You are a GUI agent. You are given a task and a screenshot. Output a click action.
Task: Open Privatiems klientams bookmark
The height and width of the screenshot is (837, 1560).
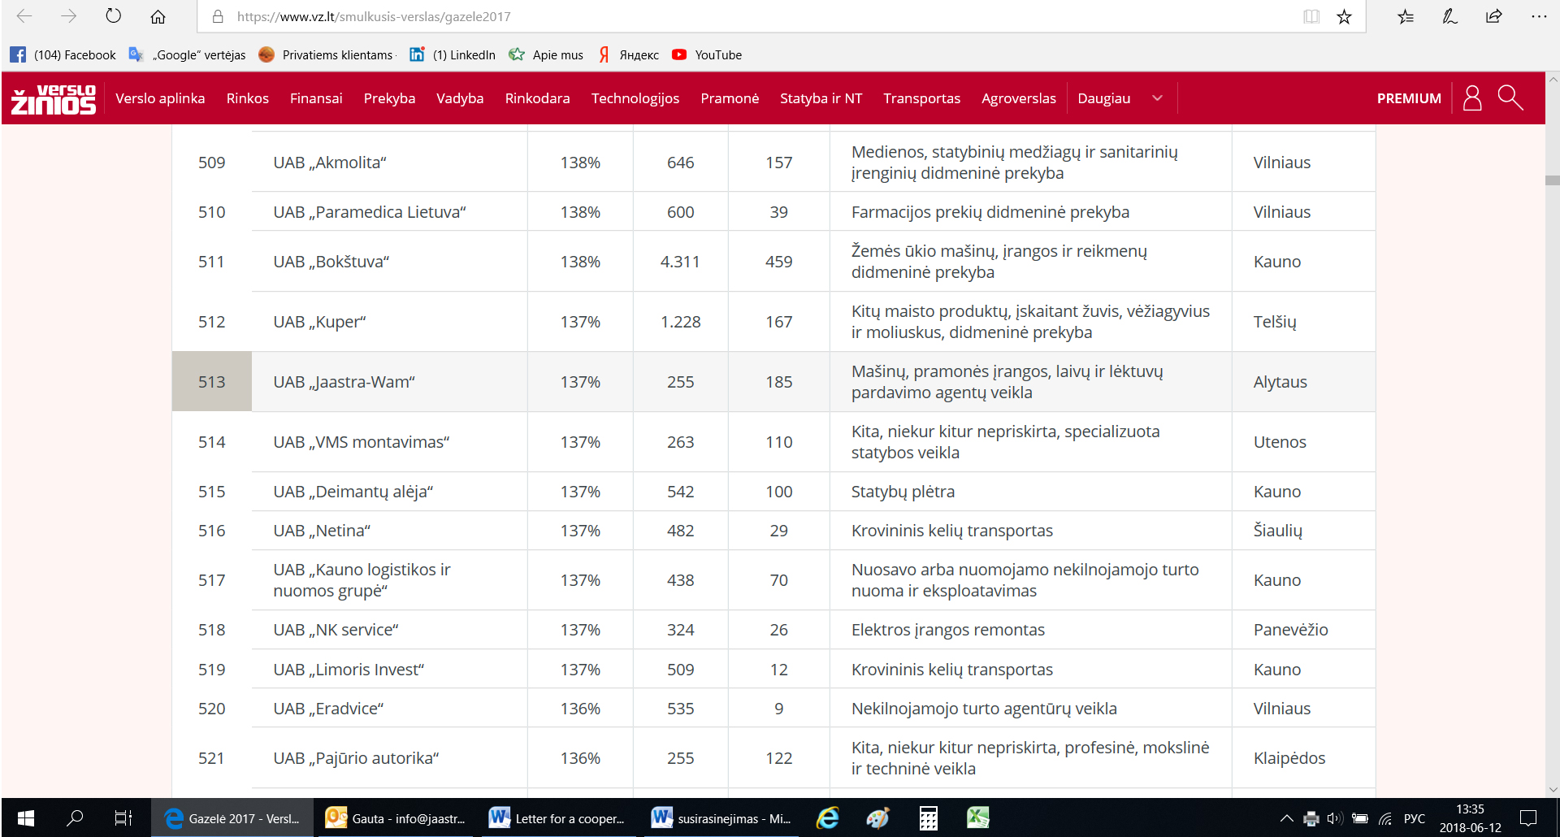coord(326,54)
